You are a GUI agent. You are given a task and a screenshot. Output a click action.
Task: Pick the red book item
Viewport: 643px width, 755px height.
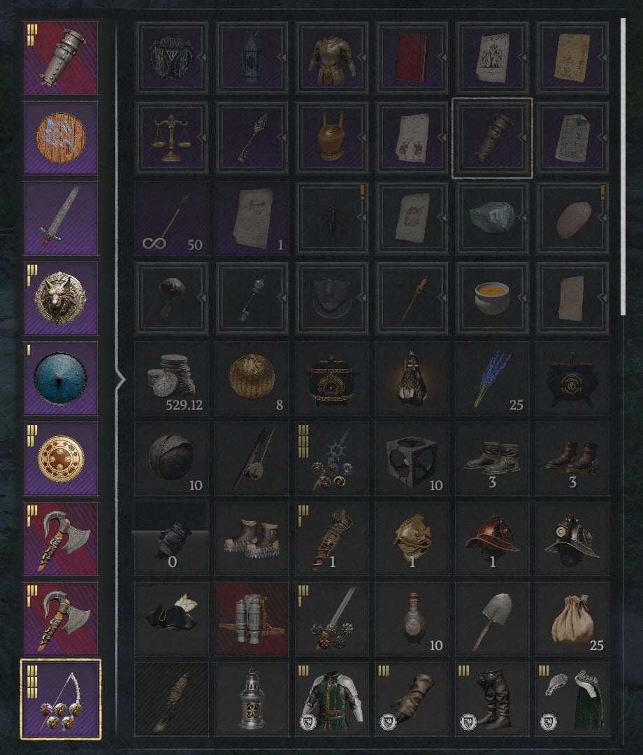pos(412,57)
